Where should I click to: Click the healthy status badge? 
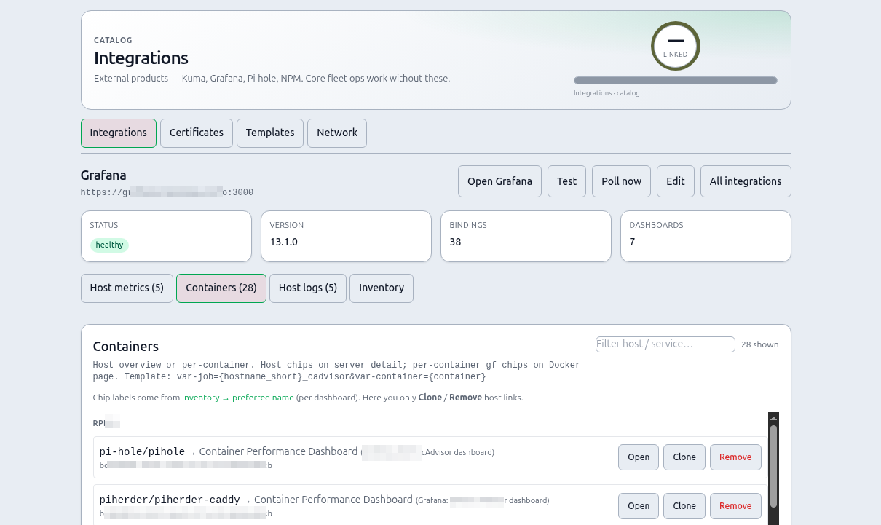coord(109,245)
